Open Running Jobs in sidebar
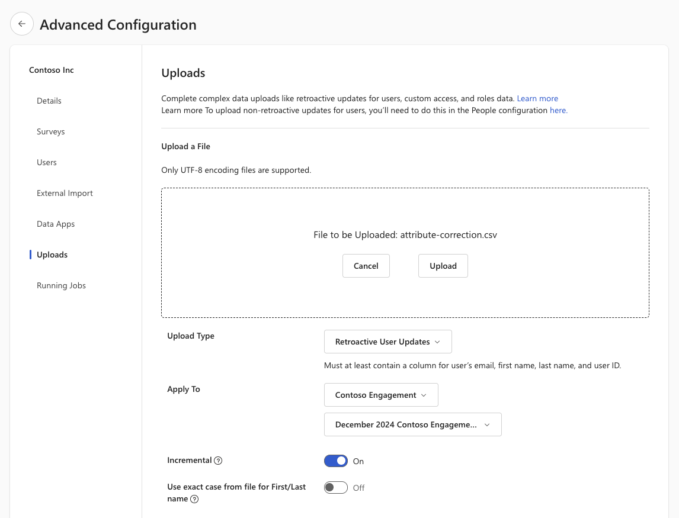 pos(61,285)
